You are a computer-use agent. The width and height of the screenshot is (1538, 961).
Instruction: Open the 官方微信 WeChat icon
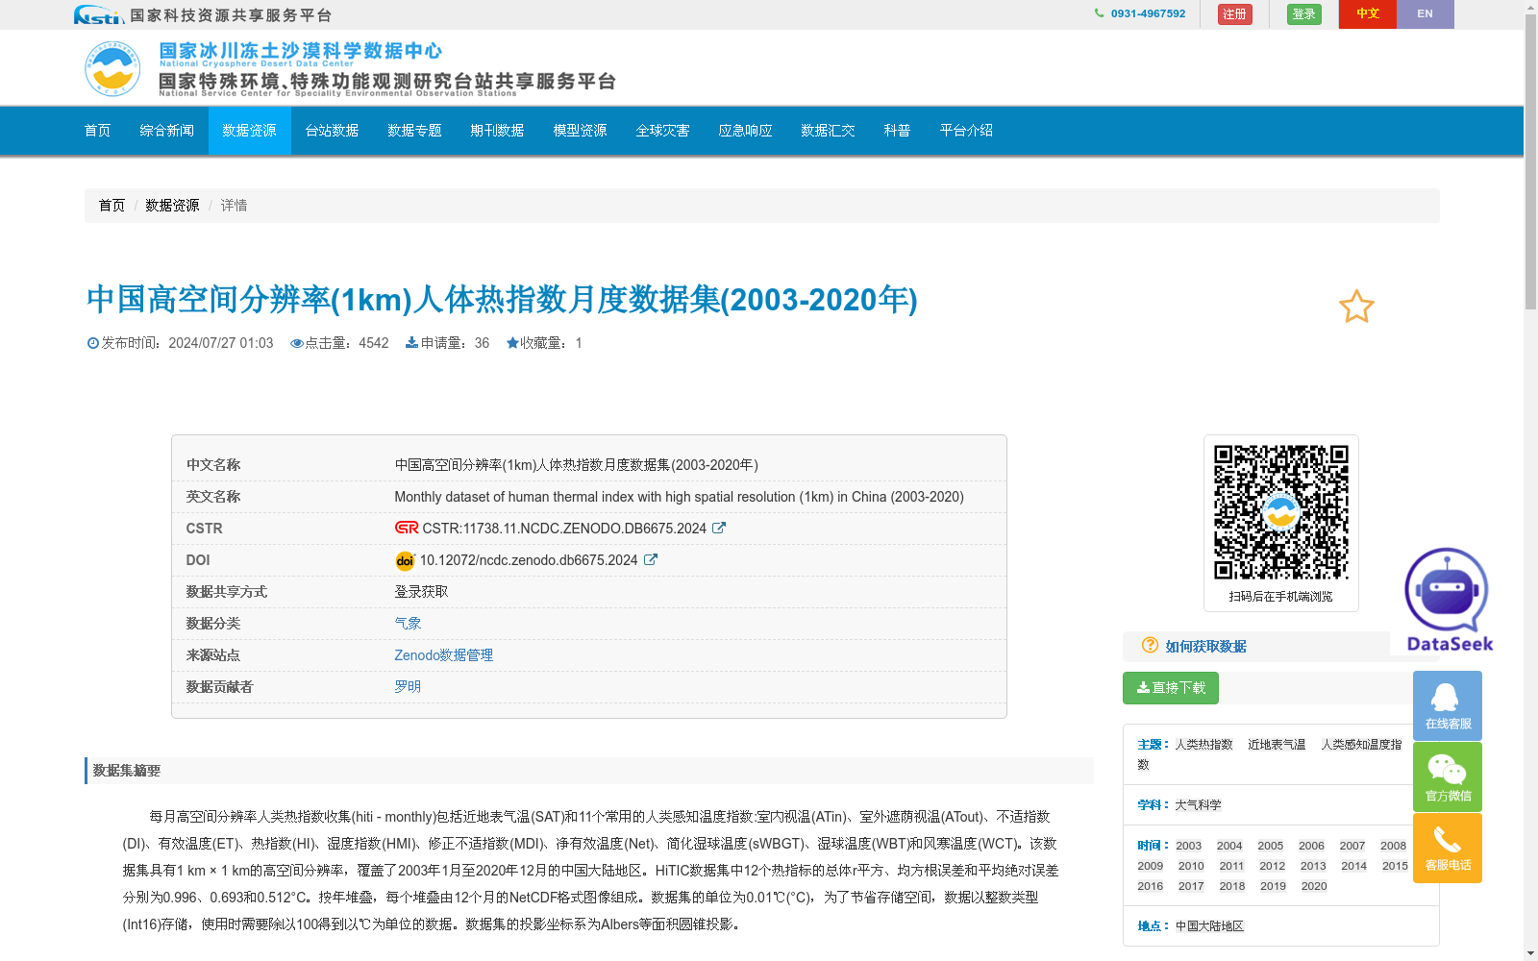(x=1448, y=776)
